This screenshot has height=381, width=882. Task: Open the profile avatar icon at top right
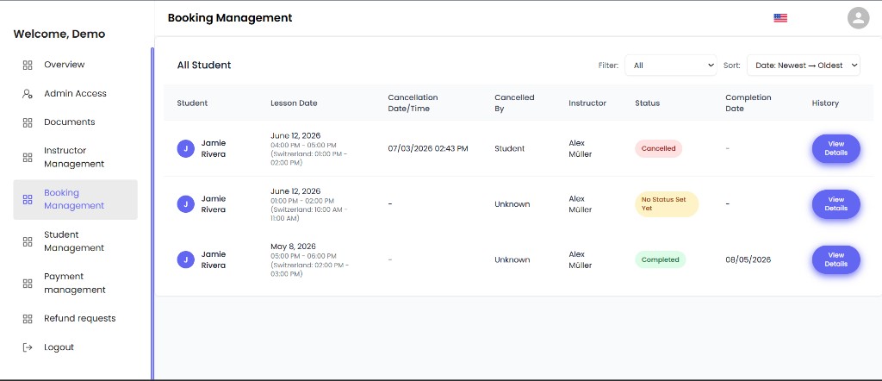click(859, 18)
